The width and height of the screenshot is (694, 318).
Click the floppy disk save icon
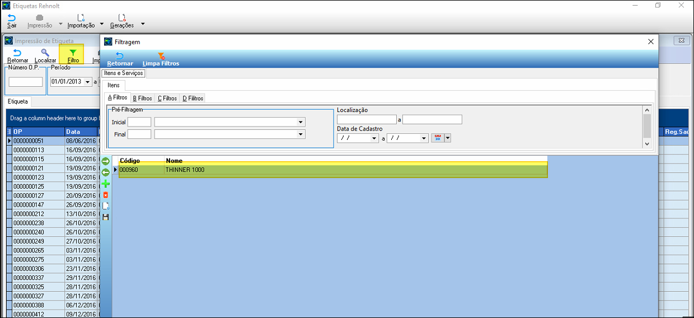click(105, 217)
